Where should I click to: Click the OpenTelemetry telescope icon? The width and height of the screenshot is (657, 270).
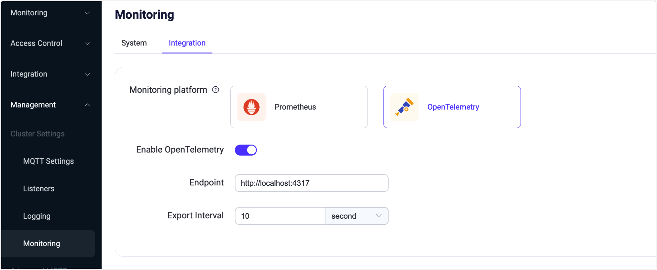coord(404,107)
